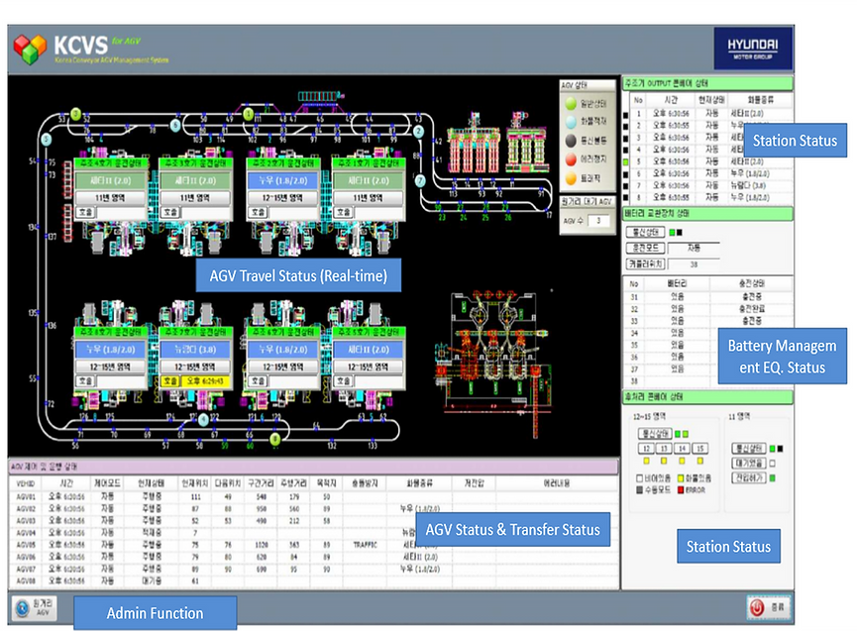Click green status square beside output row 5
This screenshot has width=857, height=631.
625,161
